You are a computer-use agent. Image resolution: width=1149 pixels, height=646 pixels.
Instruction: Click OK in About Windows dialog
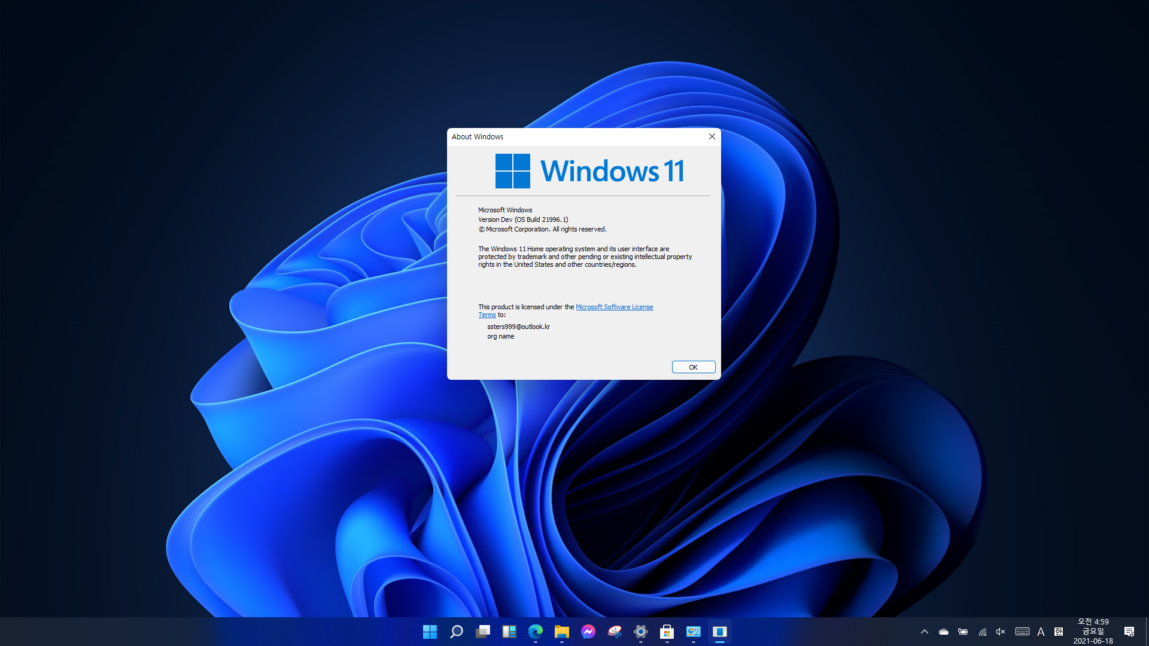coord(693,367)
